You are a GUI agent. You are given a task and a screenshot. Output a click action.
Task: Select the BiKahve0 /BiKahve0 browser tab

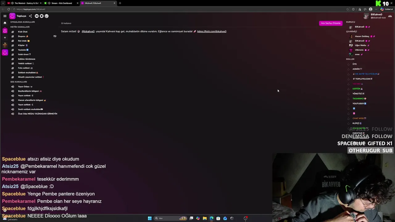coord(98,3)
